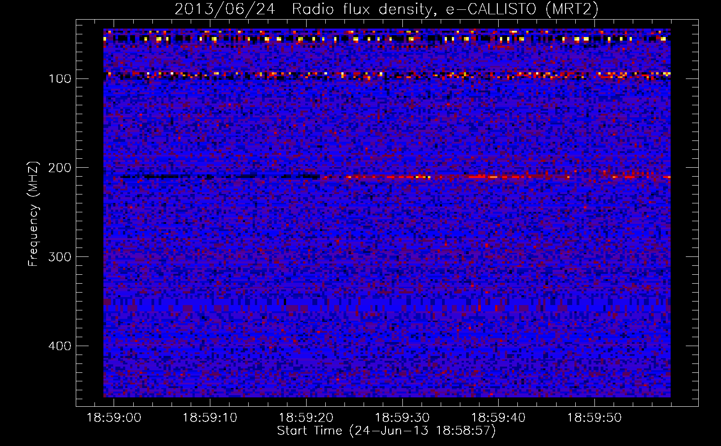Click the 18:59:10 time tick label
Image resolution: width=721 pixels, height=446 pixels.
point(210,418)
